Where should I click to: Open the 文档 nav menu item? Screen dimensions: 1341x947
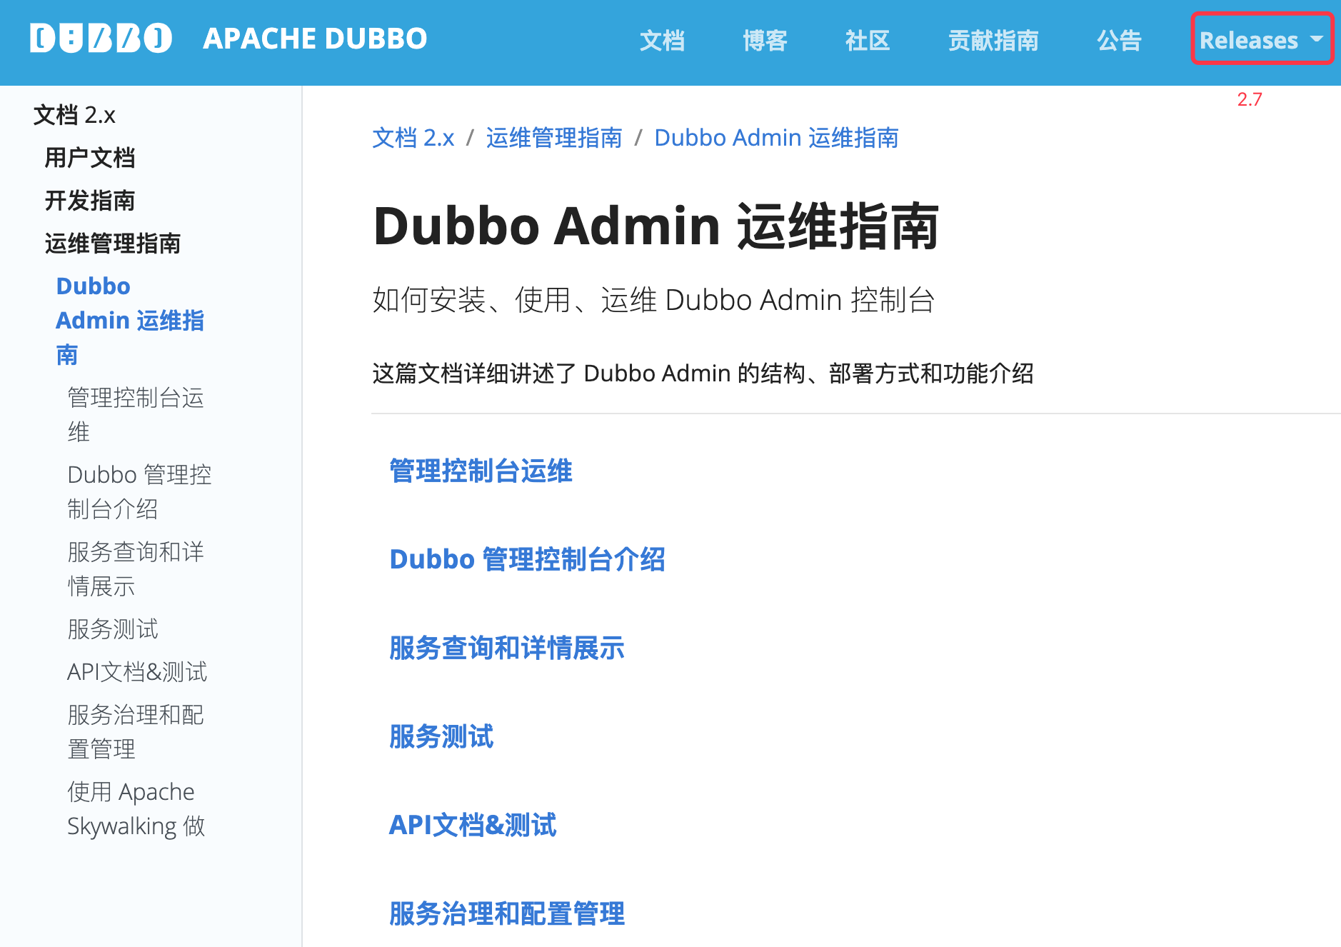(x=662, y=41)
